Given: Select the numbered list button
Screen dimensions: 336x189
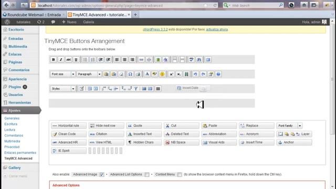Looking at the screenshot, I should coord(93,59).
